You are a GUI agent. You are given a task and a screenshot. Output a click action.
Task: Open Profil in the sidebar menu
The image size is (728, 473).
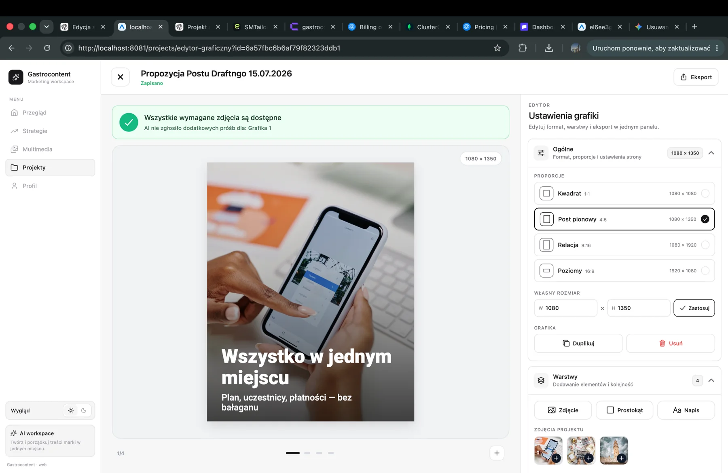[x=50, y=186]
